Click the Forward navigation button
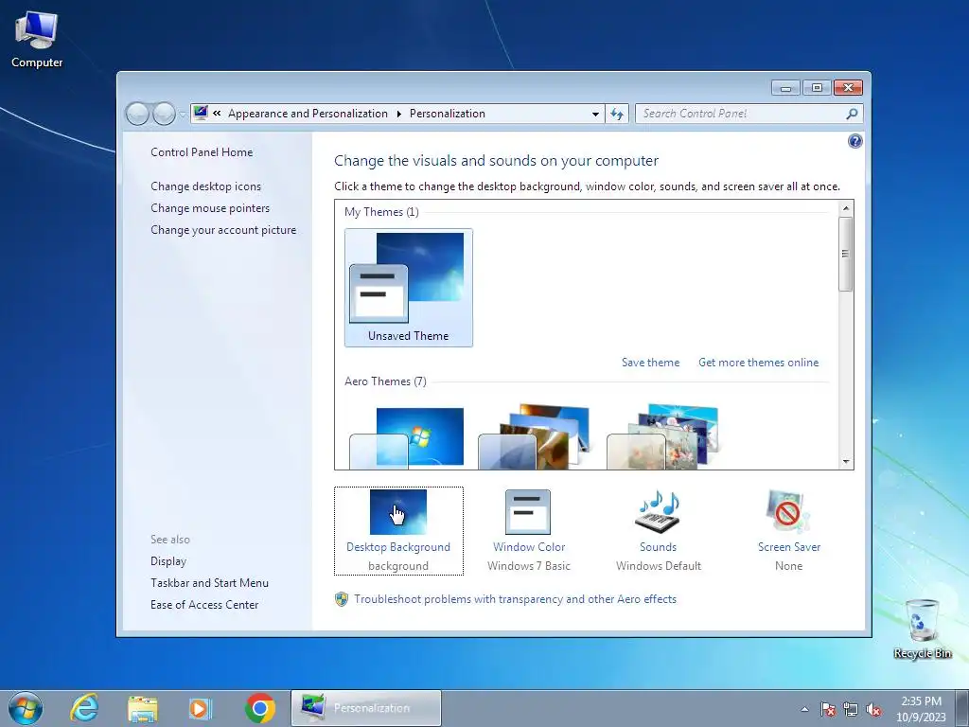969x727 pixels. coord(164,114)
